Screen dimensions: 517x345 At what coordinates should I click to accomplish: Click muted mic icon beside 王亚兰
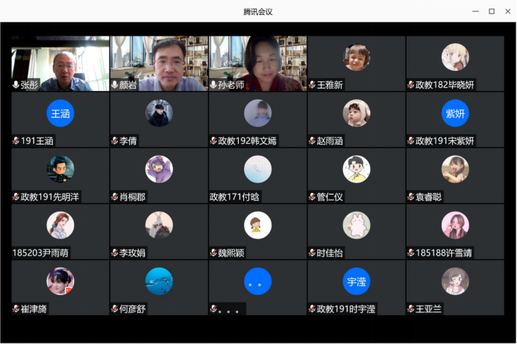pos(410,308)
